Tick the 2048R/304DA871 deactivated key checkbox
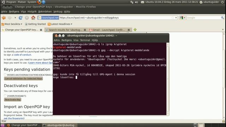This screenshot has width=226, height=127. coord(5,96)
